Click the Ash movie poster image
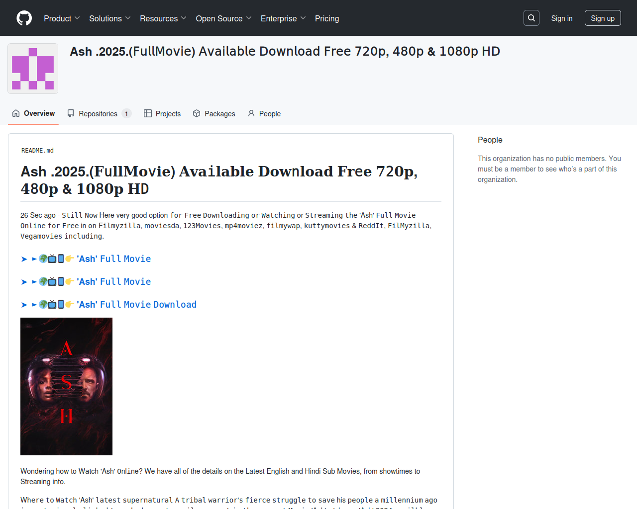Screen dimensions: 637x509 [x=66, y=386]
